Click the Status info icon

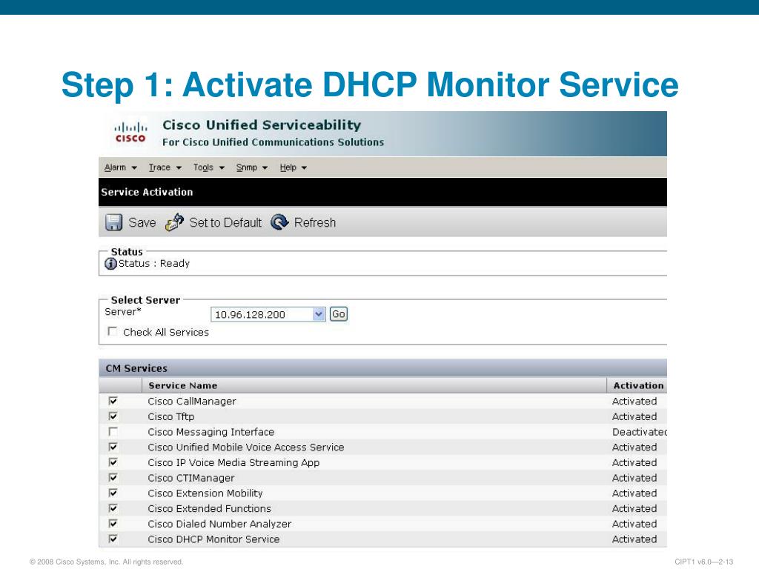[x=111, y=264]
